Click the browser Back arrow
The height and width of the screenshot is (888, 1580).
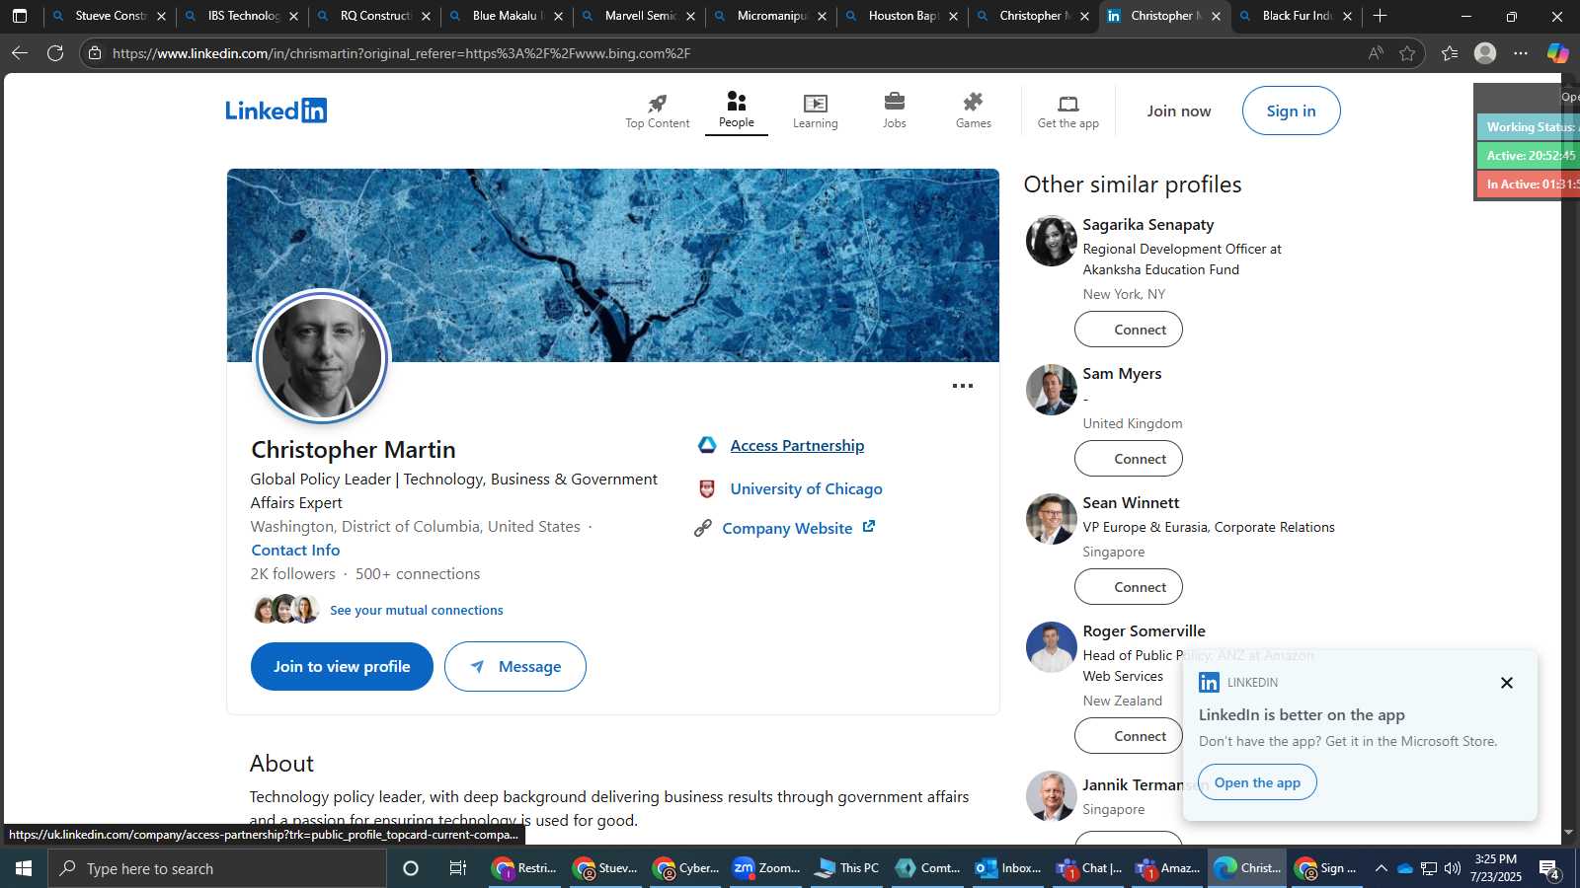point(20,53)
